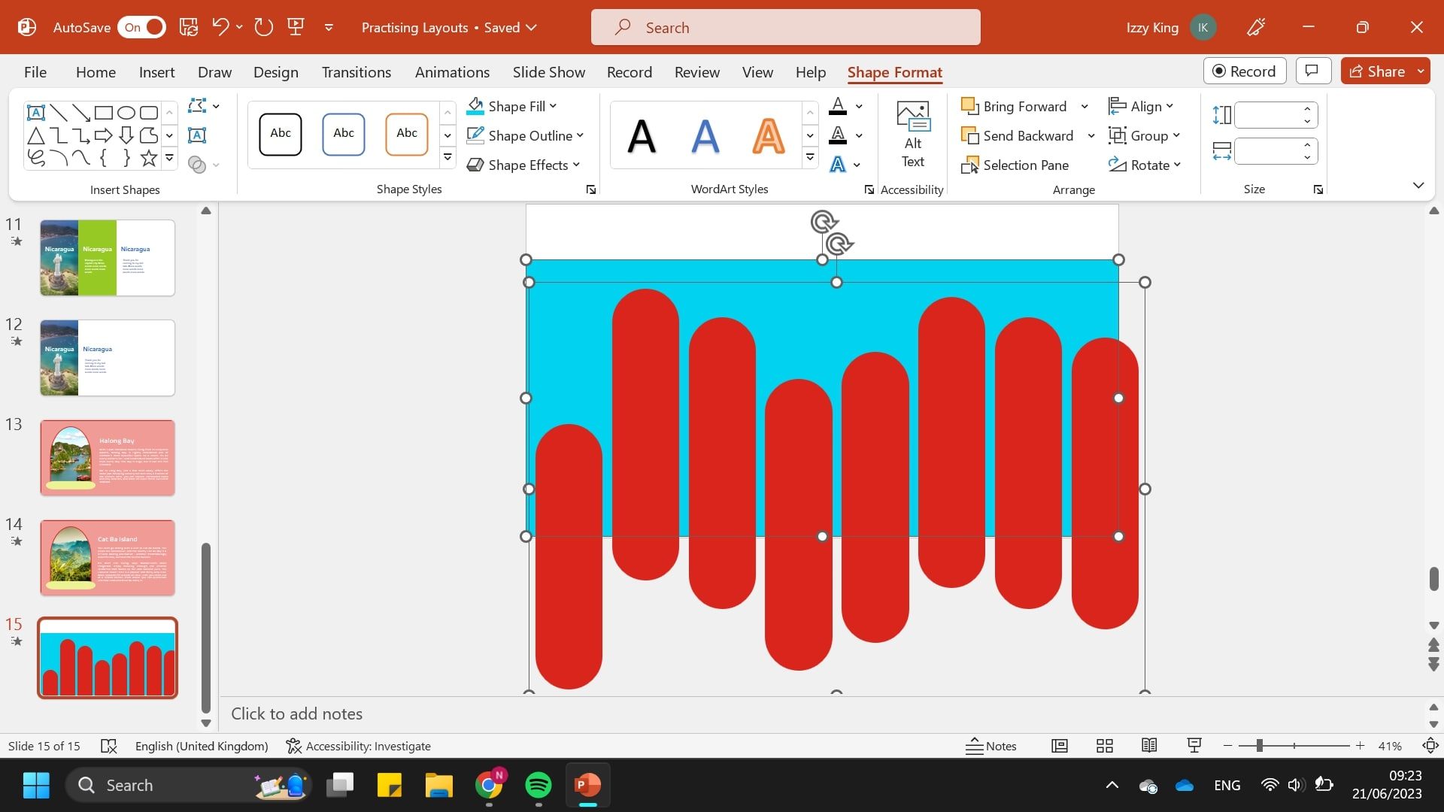
Task: Apply the blue outline Abc shape style
Action: [x=344, y=134]
